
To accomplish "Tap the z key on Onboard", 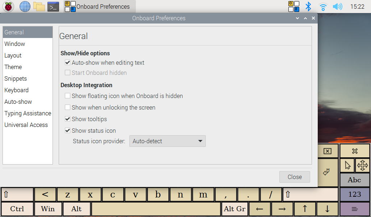I will (x=68, y=195).
